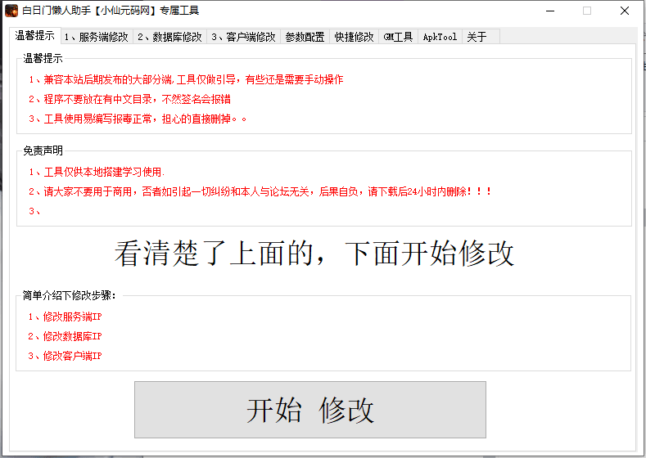Image resolution: width=646 pixels, height=458 pixels.
Task: Close the 白日门懒人助手 window
Action: 625,11
